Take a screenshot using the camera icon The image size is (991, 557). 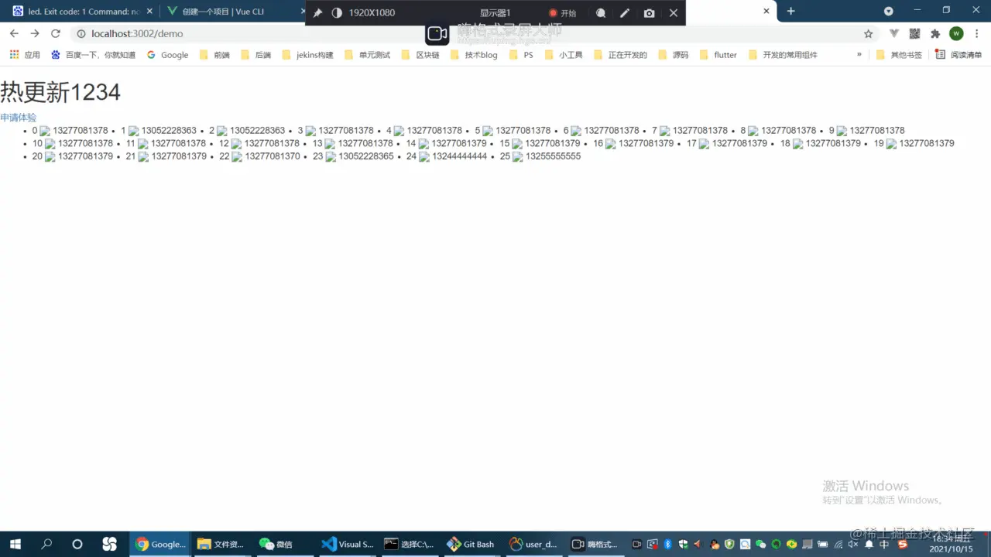[650, 12]
